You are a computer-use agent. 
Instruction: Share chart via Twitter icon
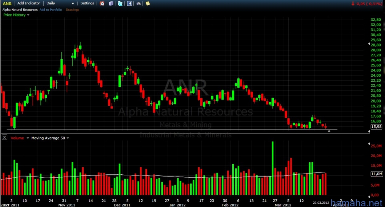click(120, 3)
